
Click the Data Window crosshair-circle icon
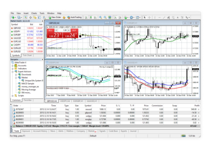(x=30, y=17)
